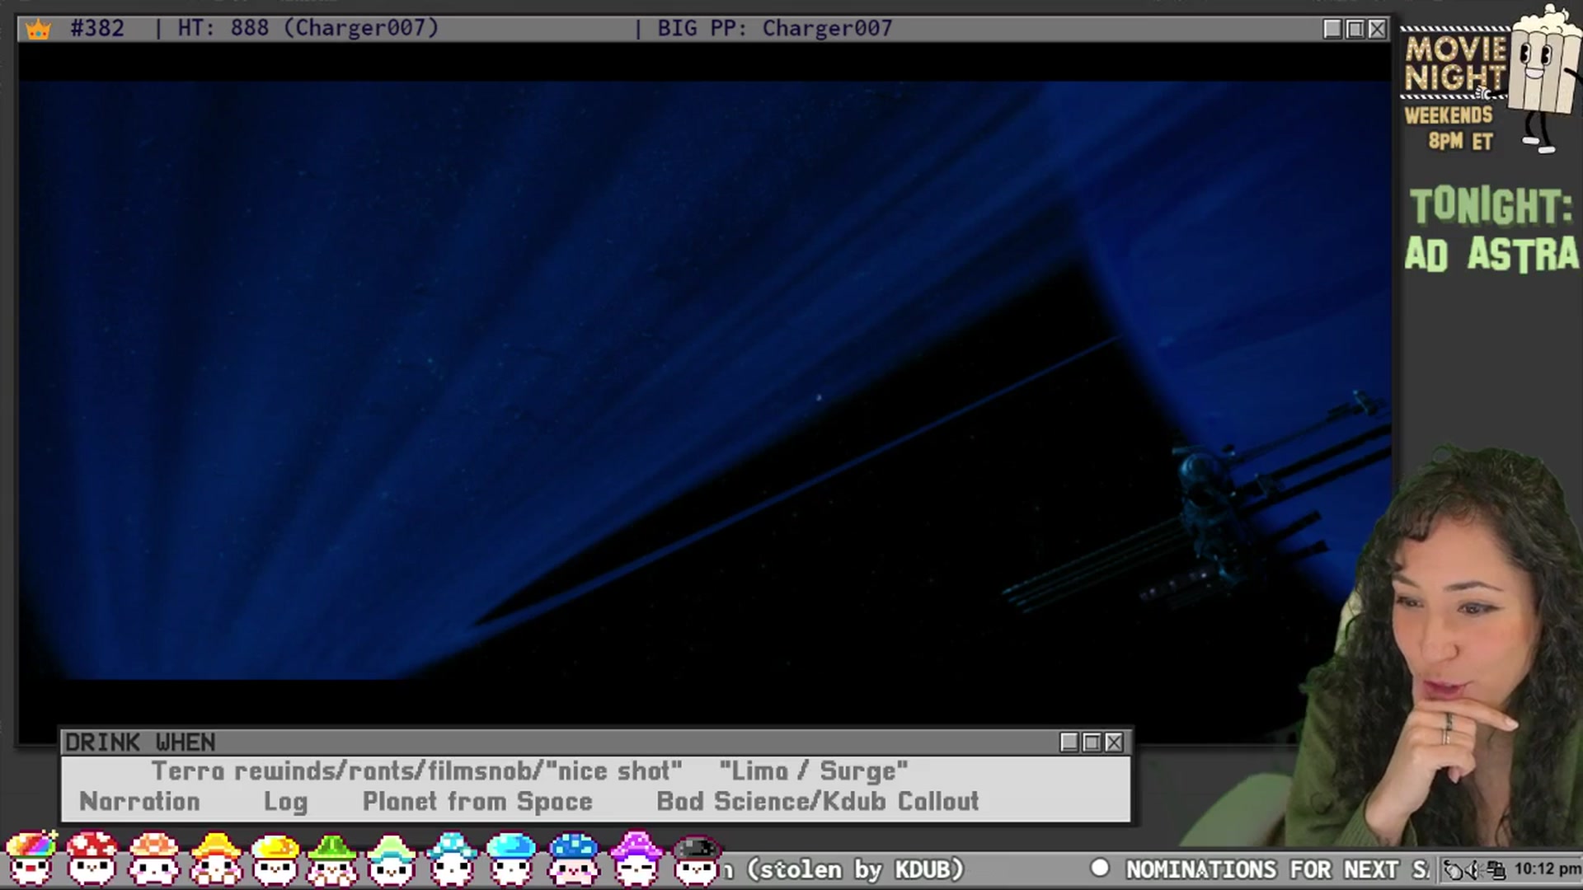Screen dimensions: 1583x890
Task: Click the glossy yellow mushroom character
Action: pyautogui.click(x=275, y=859)
